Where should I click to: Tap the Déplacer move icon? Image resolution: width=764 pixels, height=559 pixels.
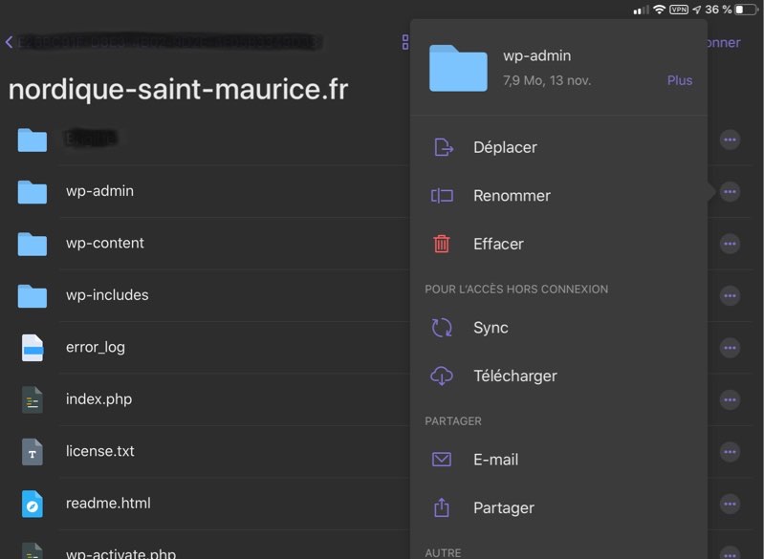[x=442, y=147]
